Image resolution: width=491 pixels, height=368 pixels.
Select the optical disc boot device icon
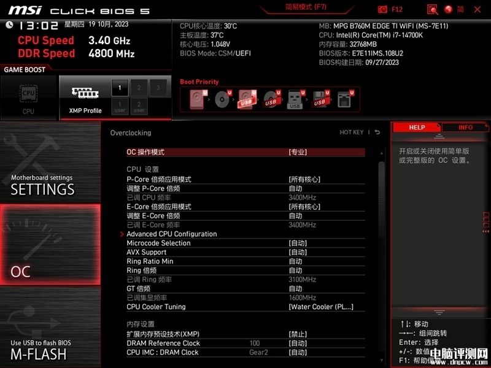coord(223,99)
